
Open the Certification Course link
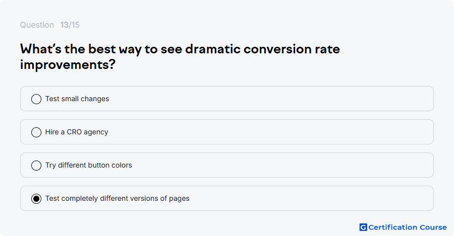point(403,227)
